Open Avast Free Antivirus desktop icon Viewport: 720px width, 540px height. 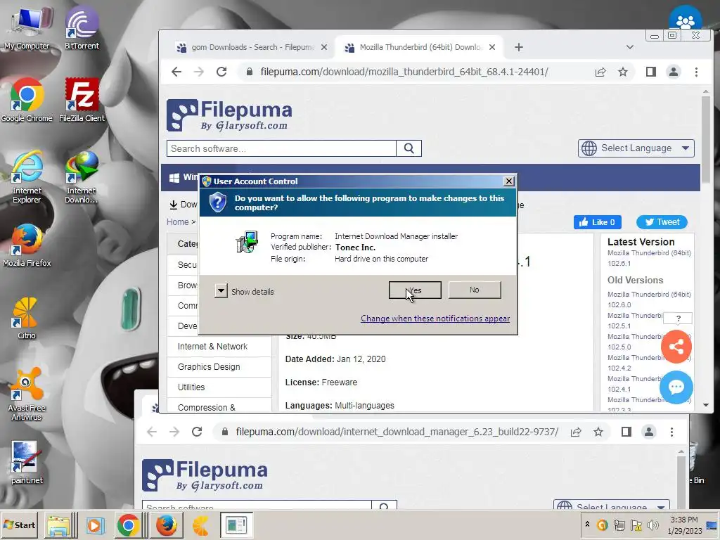[26, 394]
